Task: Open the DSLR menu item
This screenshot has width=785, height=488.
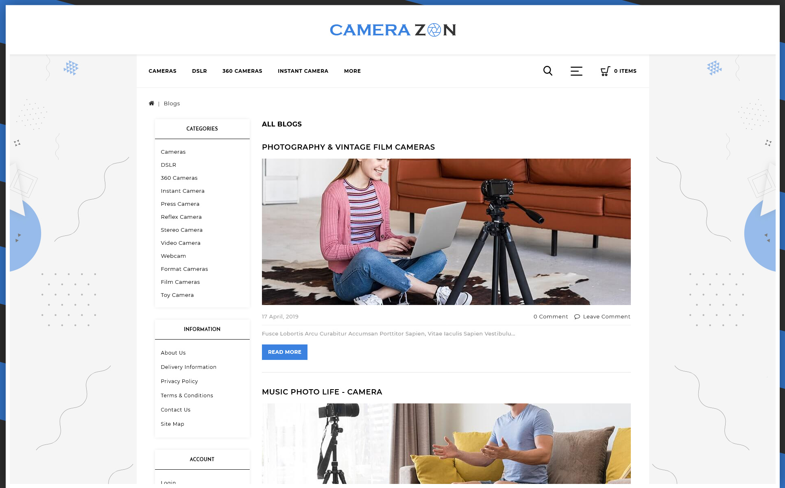Action: (x=199, y=71)
